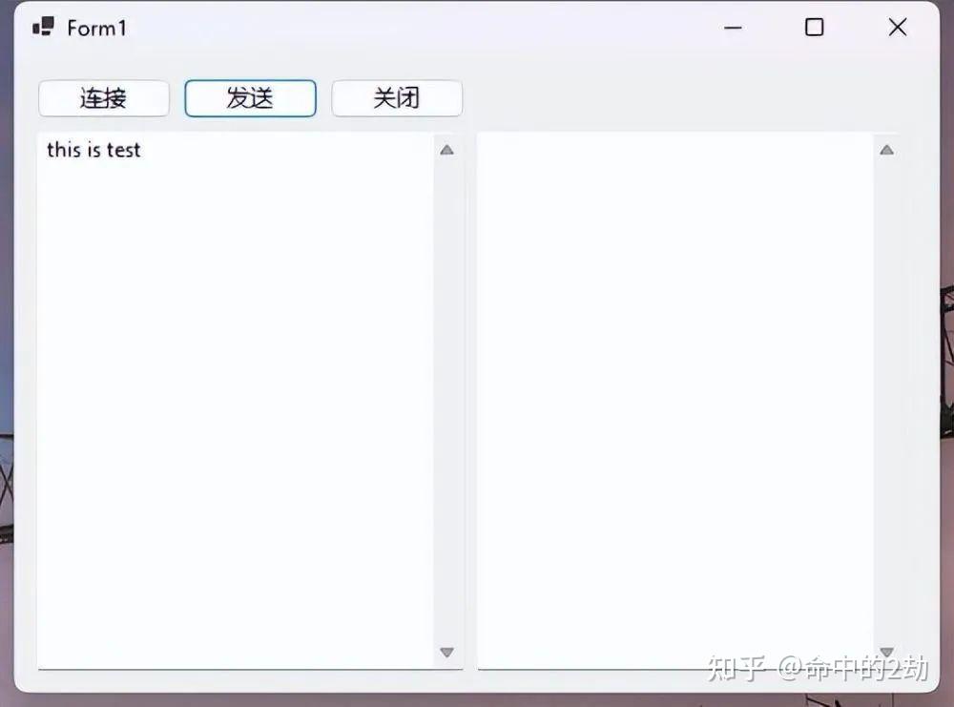Close Form1 with title bar X
The width and height of the screenshot is (954, 707).
click(x=898, y=28)
